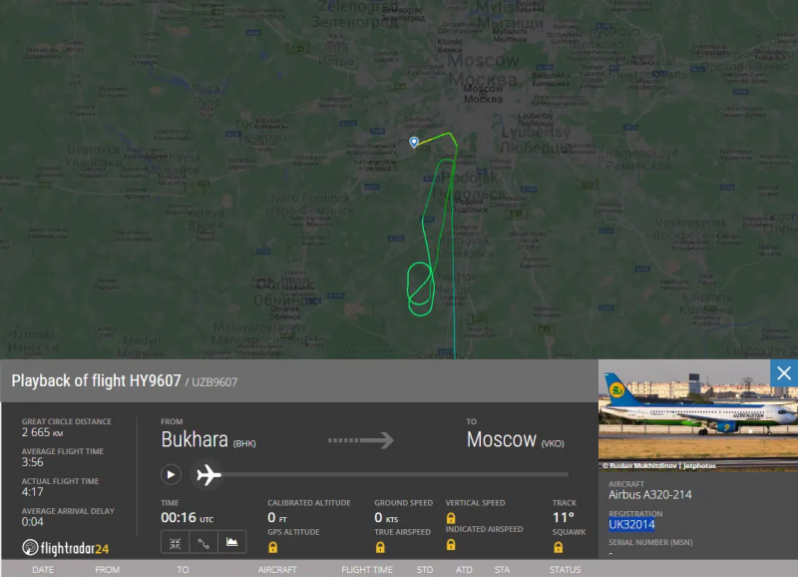This screenshot has width=798, height=577.
Task: Click the collapse map view icon below the time
Action: click(176, 543)
